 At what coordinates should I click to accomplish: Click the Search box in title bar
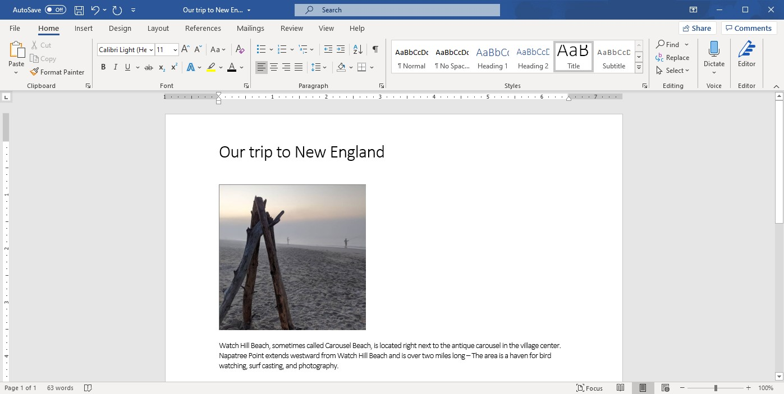coord(397,10)
